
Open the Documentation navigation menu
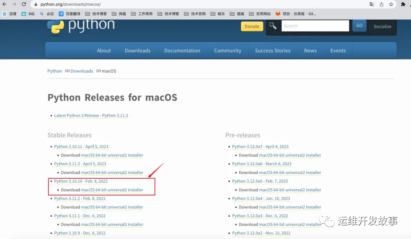tap(182, 50)
